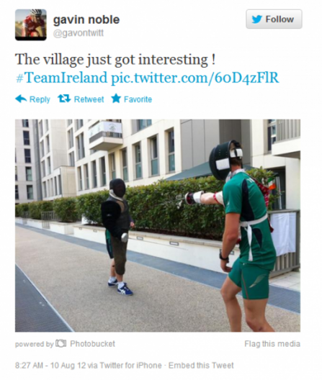
Task: Click the Reply text link
Action: 40,99
